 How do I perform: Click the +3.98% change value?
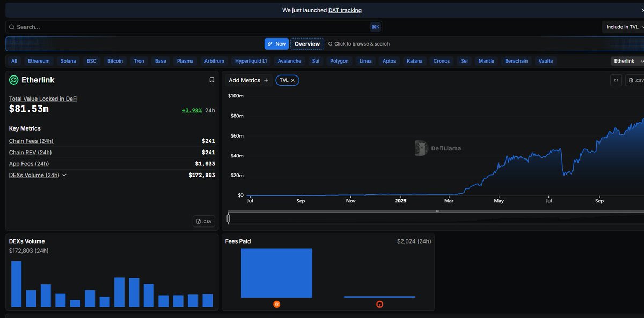click(x=192, y=110)
